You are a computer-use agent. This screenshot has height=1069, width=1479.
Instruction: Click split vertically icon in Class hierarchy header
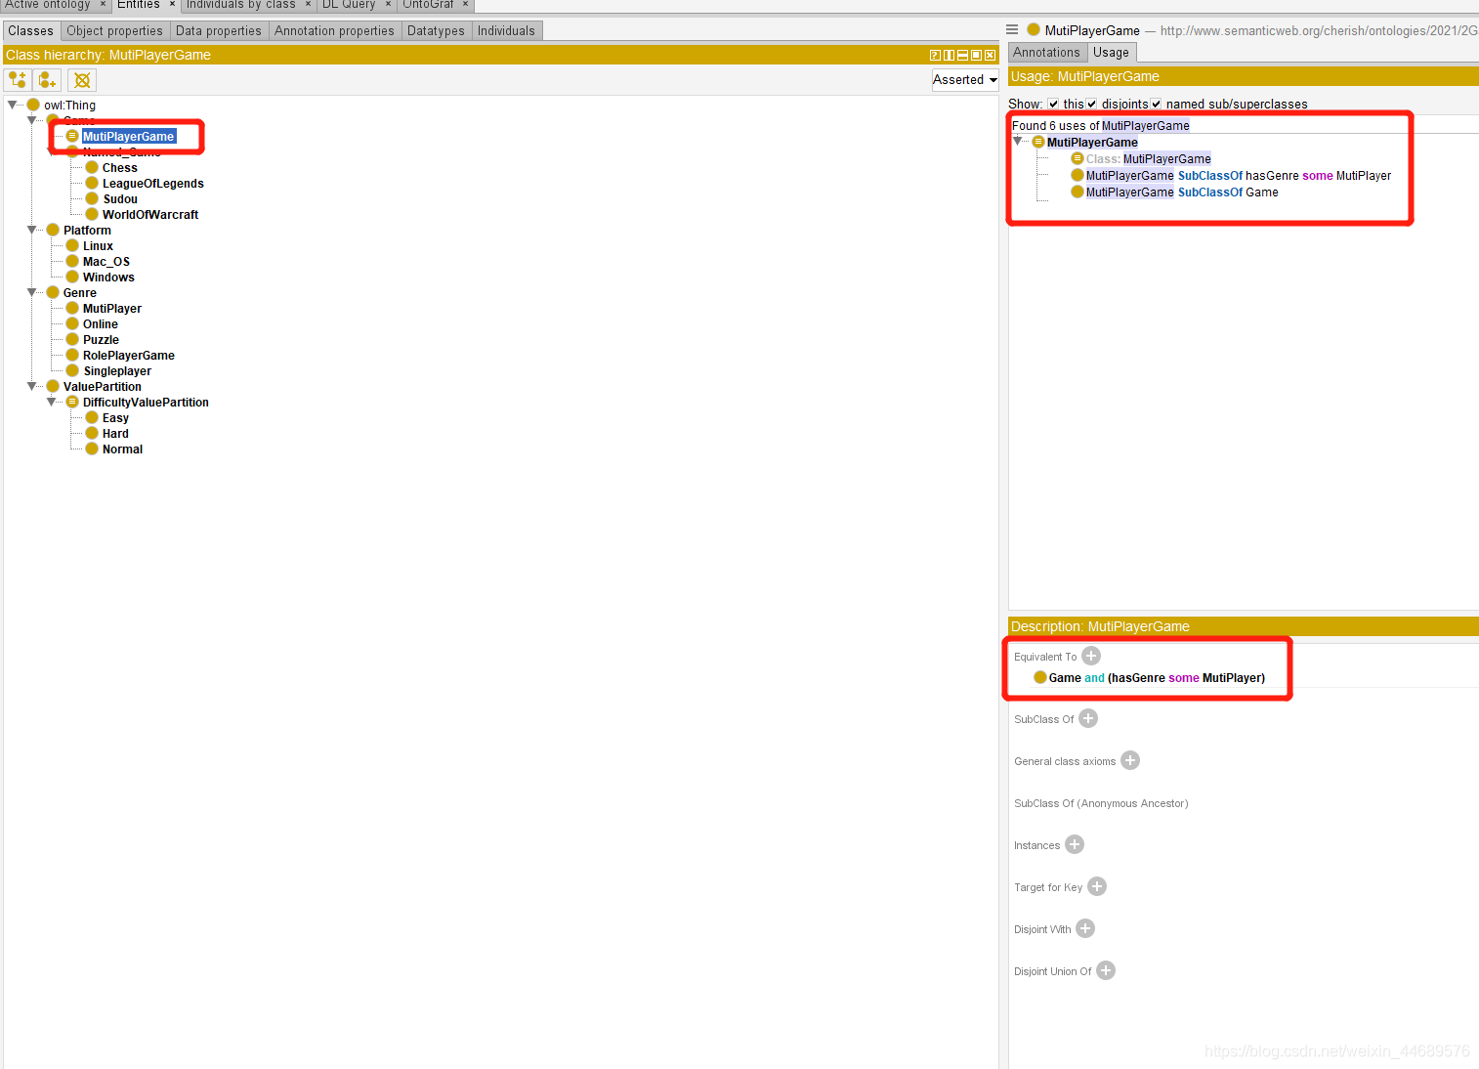(949, 56)
